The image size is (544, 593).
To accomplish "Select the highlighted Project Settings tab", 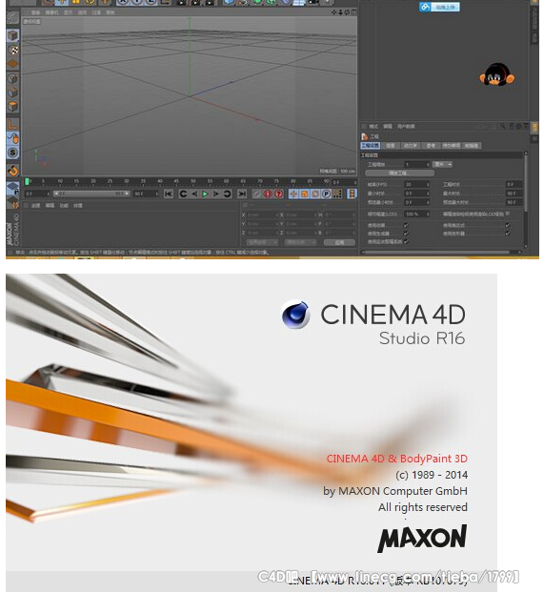I will (x=371, y=146).
